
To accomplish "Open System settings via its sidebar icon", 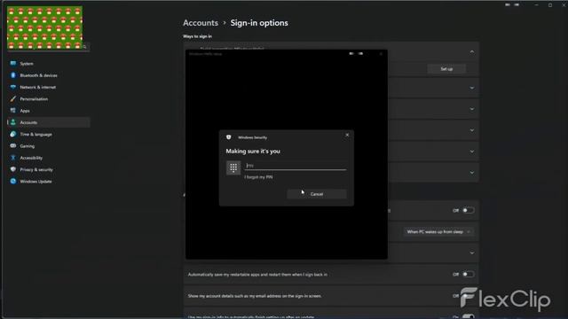I will pyautogui.click(x=13, y=63).
